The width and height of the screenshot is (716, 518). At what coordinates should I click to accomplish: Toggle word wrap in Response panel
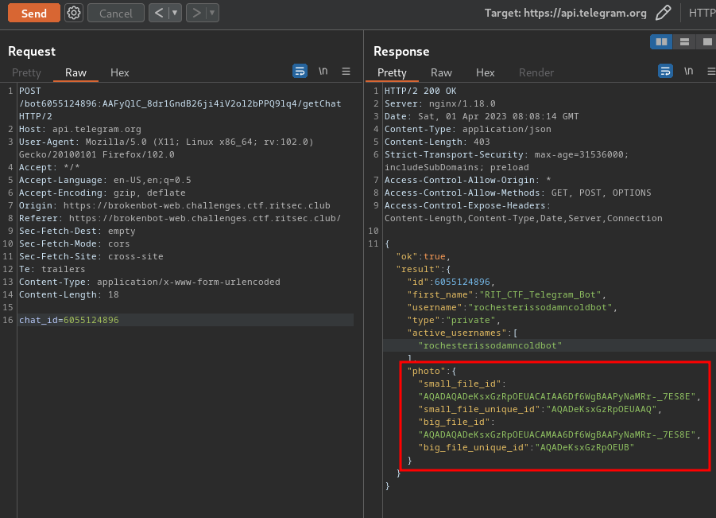coord(665,71)
